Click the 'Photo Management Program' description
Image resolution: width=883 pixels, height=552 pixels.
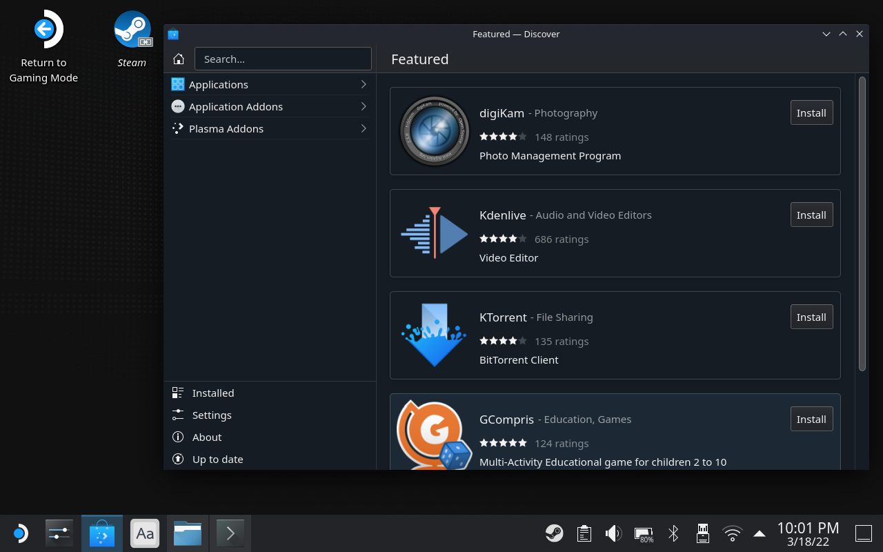coord(550,156)
